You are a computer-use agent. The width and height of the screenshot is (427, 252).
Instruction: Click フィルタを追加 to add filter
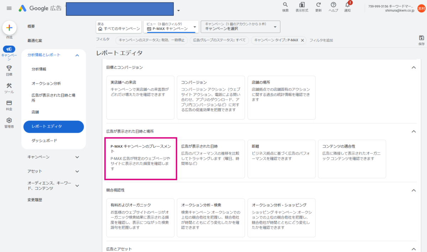(x=321, y=40)
